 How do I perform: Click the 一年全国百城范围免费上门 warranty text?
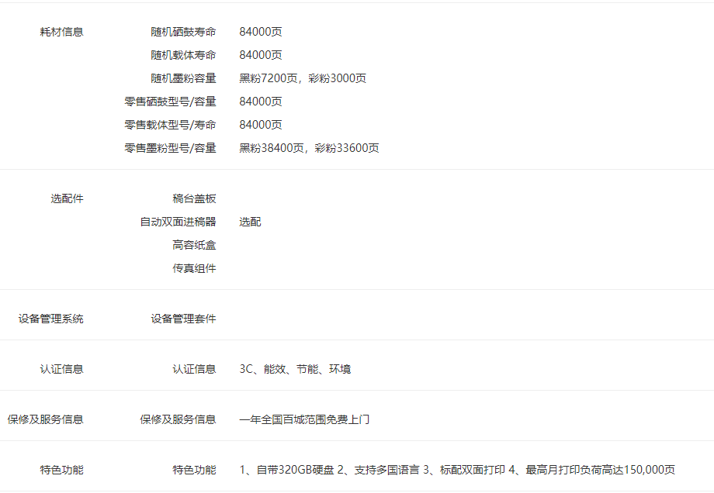(x=304, y=419)
